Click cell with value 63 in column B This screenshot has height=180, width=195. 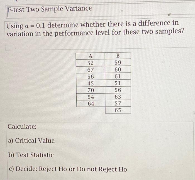(x=118, y=97)
